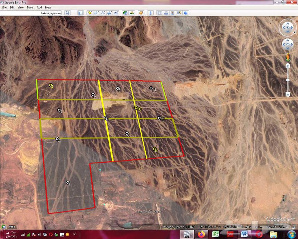Viewport: 298px width, 239px height.
Task: Click the search magnifier button
Action: pyautogui.click(x=68, y=13)
